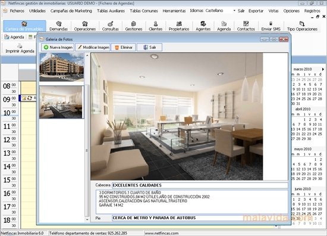Click thumbnail list scroll down arrow
This screenshot has height=236, width=327.
87,219
